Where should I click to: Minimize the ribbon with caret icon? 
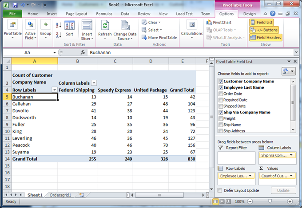265,14
